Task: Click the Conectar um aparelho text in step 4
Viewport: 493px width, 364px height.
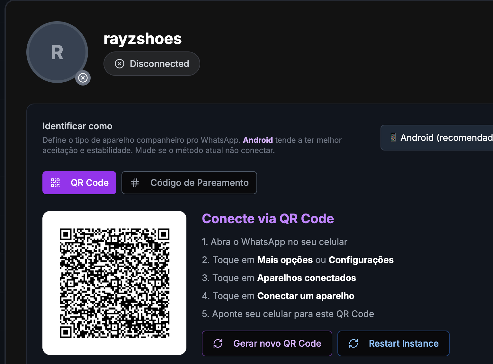Action: [x=306, y=296]
